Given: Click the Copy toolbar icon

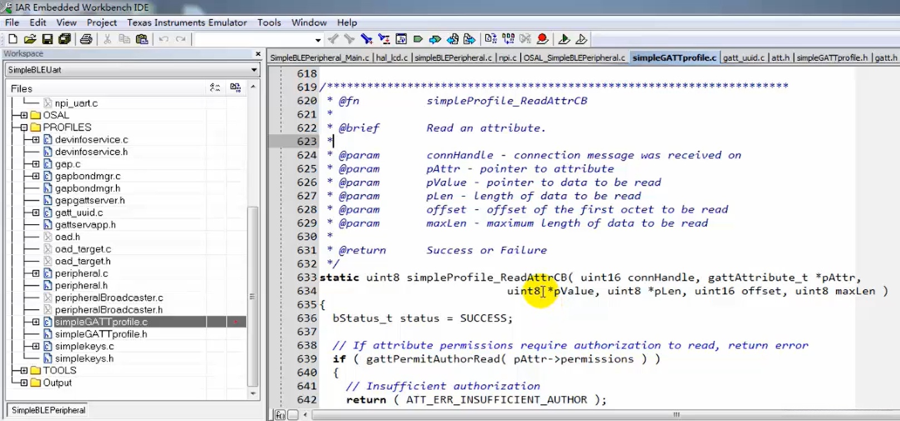Looking at the screenshot, I should pyautogui.click(x=125, y=39).
